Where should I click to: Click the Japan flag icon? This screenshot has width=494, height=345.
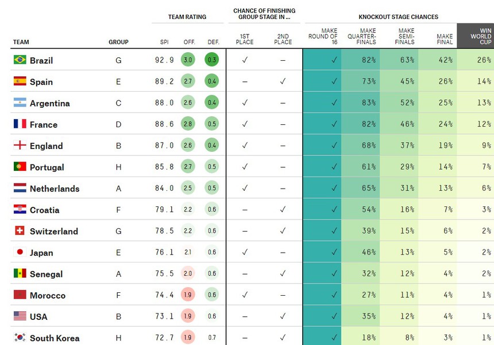pos(20,252)
